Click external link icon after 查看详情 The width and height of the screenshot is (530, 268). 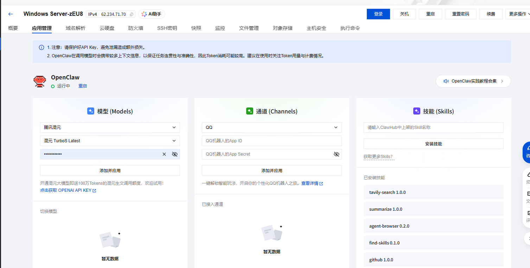tap(321, 183)
